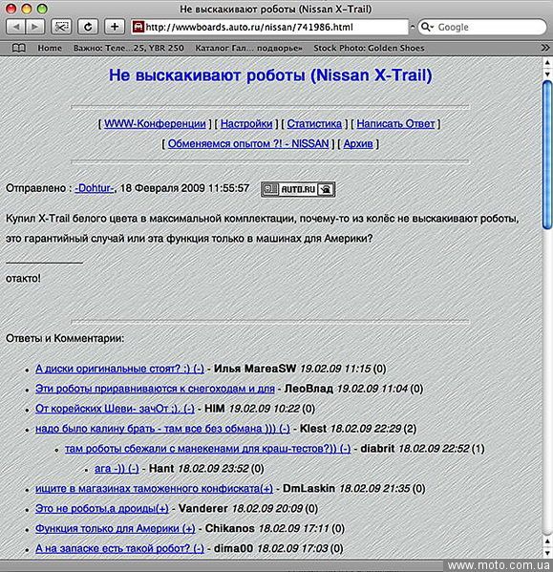Screen dimensions: 553x572
Task: Open reply 'А диски оригинальные стоят?'
Action: [x=119, y=369]
